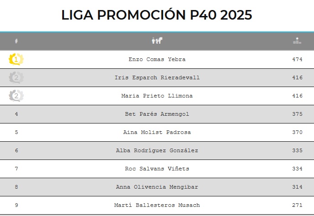Viewport: 314px width, 216px height.
Task: Click the score 334 in the points column
Action: 297,169
